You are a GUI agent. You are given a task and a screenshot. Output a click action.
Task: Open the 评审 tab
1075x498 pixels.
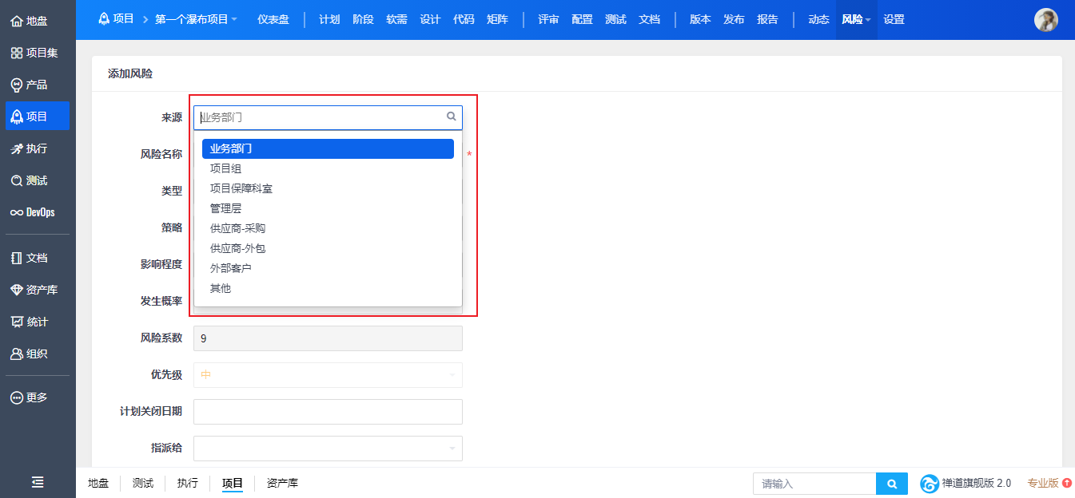click(548, 19)
